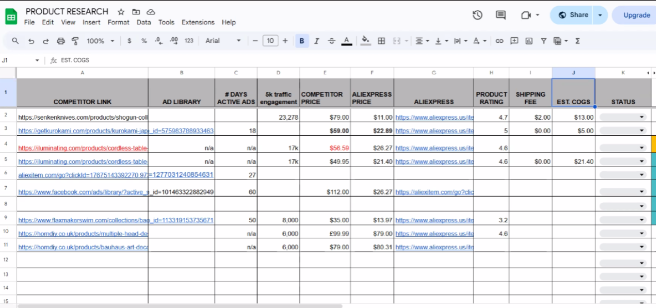Open the Extensions menu
This screenshot has height=308, width=663.
click(x=198, y=22)
